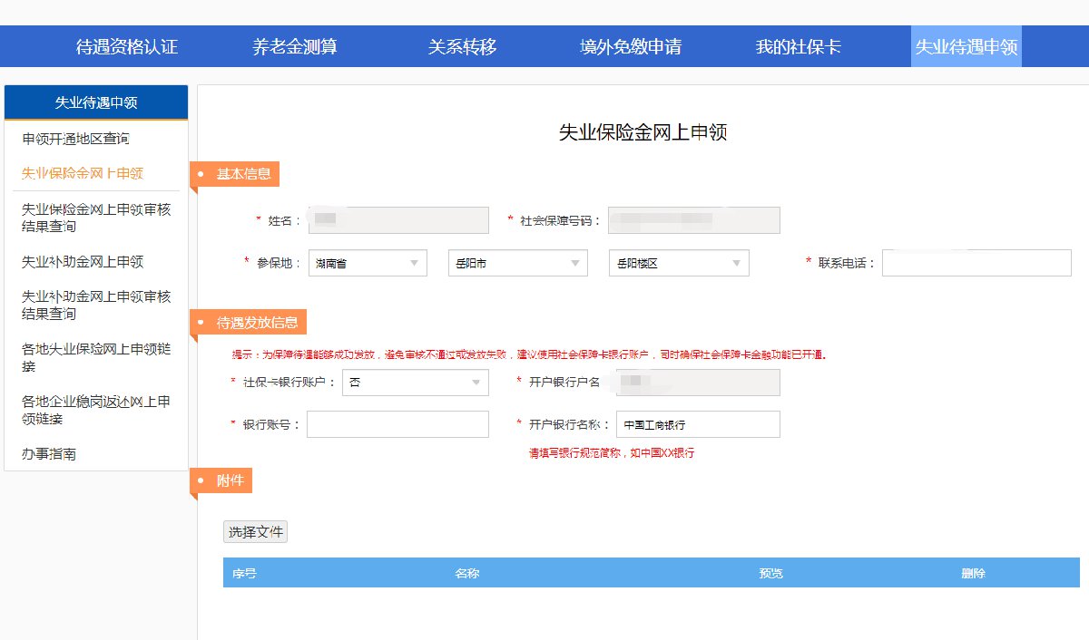Open 各地企业稳岗返还网上申领链接 sidebar item

[x=96, y=410]
